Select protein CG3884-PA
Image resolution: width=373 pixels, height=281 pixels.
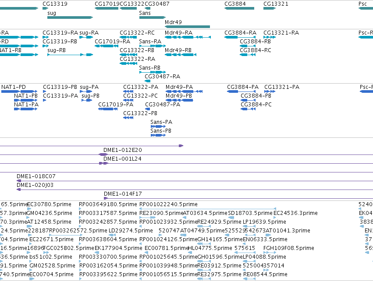coord(241,91)
